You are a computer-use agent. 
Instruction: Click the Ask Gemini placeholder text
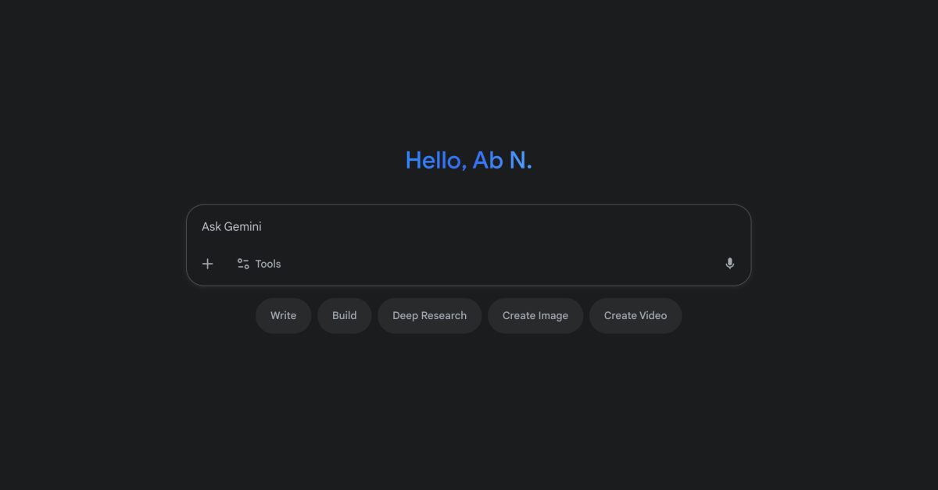pyautogui.click(x=231, y=227)
